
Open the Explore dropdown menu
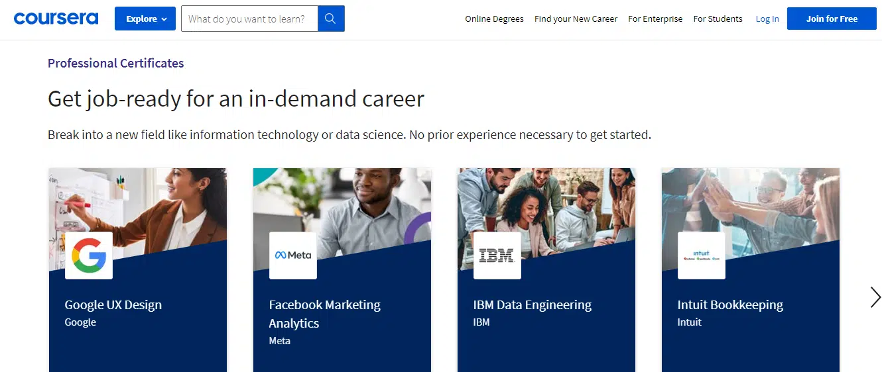click(145, 19)
